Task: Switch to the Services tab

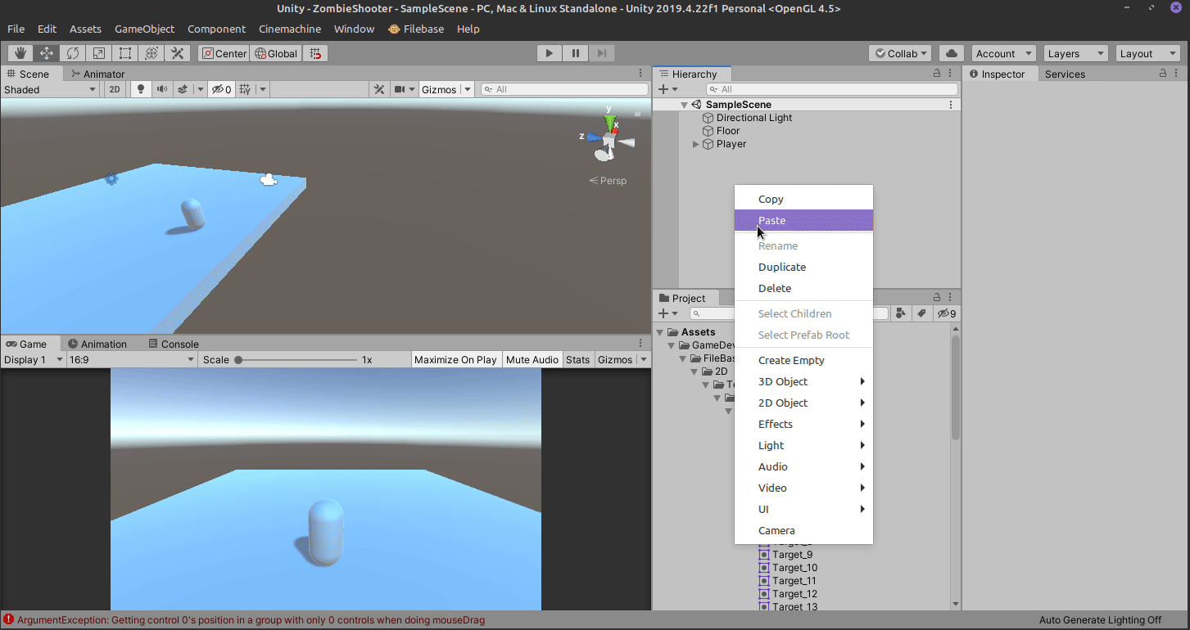Action: [1065, 74]
